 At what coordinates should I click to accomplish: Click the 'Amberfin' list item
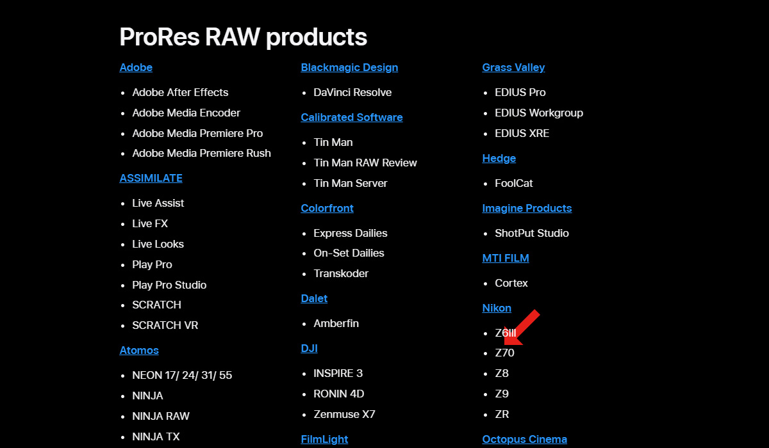pos(336,323)
